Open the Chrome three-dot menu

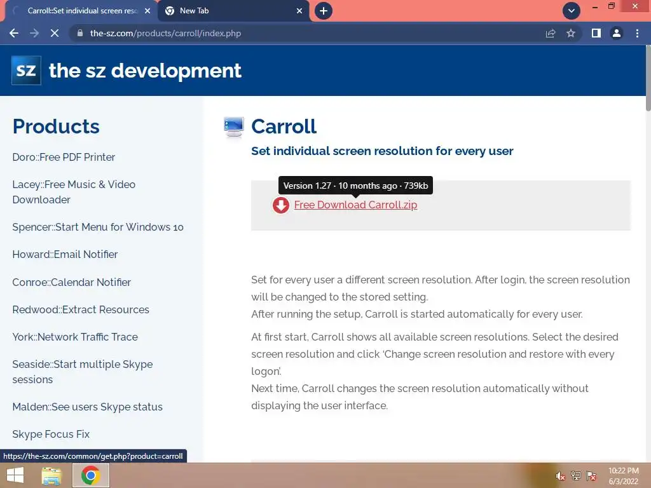pyautogui.click(x=637, y=33)
